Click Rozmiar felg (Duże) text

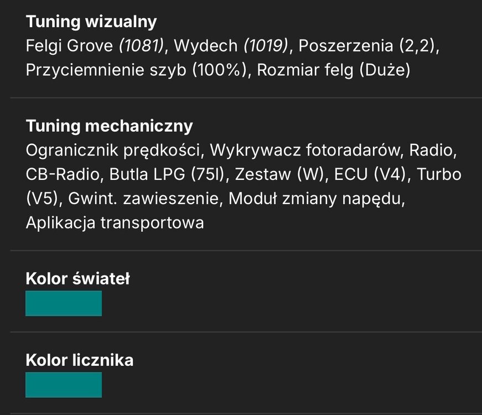point(334,70)
